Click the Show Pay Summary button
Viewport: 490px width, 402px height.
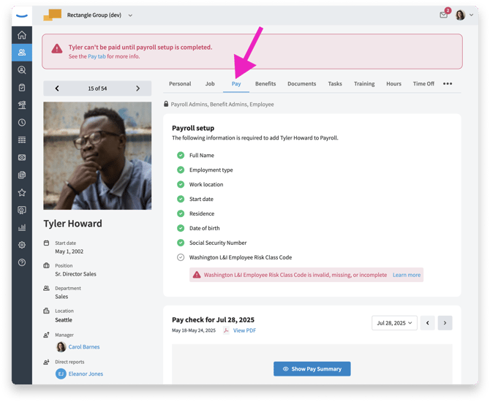pos(312,369)
